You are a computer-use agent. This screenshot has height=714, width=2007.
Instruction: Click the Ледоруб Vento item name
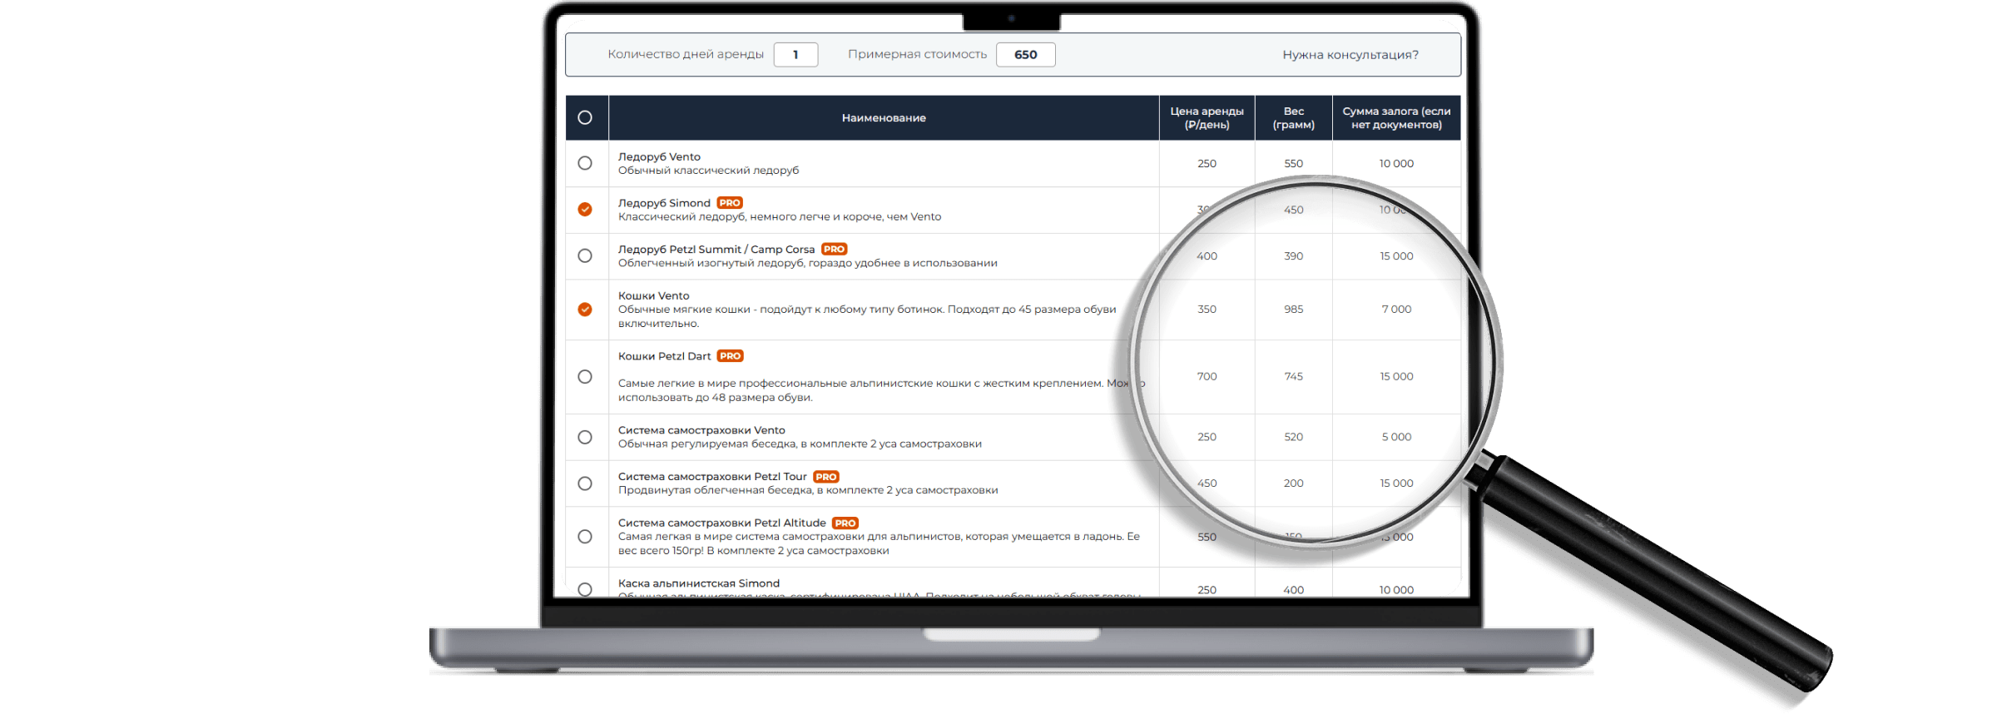point(659,156)
